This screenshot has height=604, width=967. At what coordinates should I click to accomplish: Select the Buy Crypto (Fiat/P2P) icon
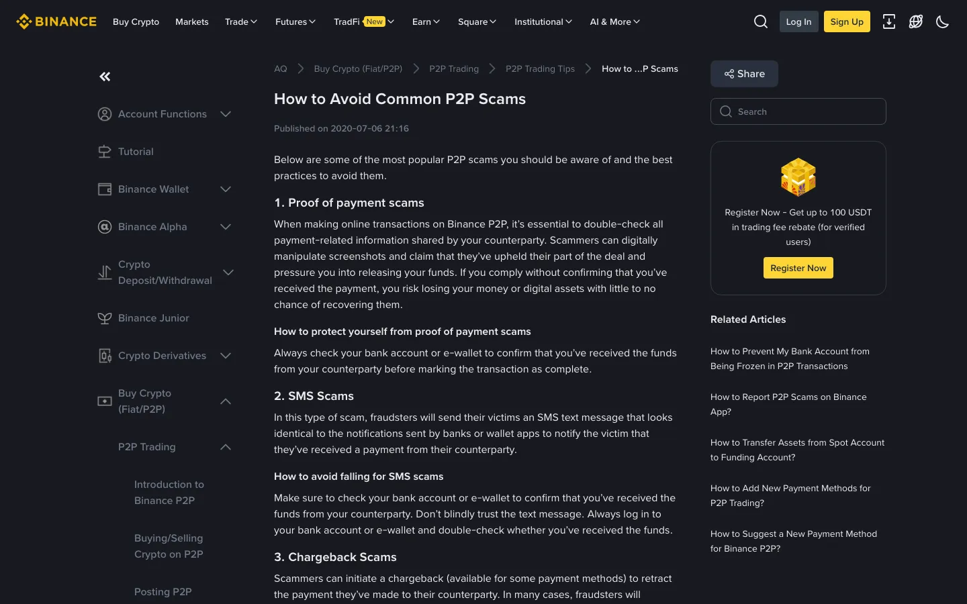pyautogui.click(x=105, y=401)
